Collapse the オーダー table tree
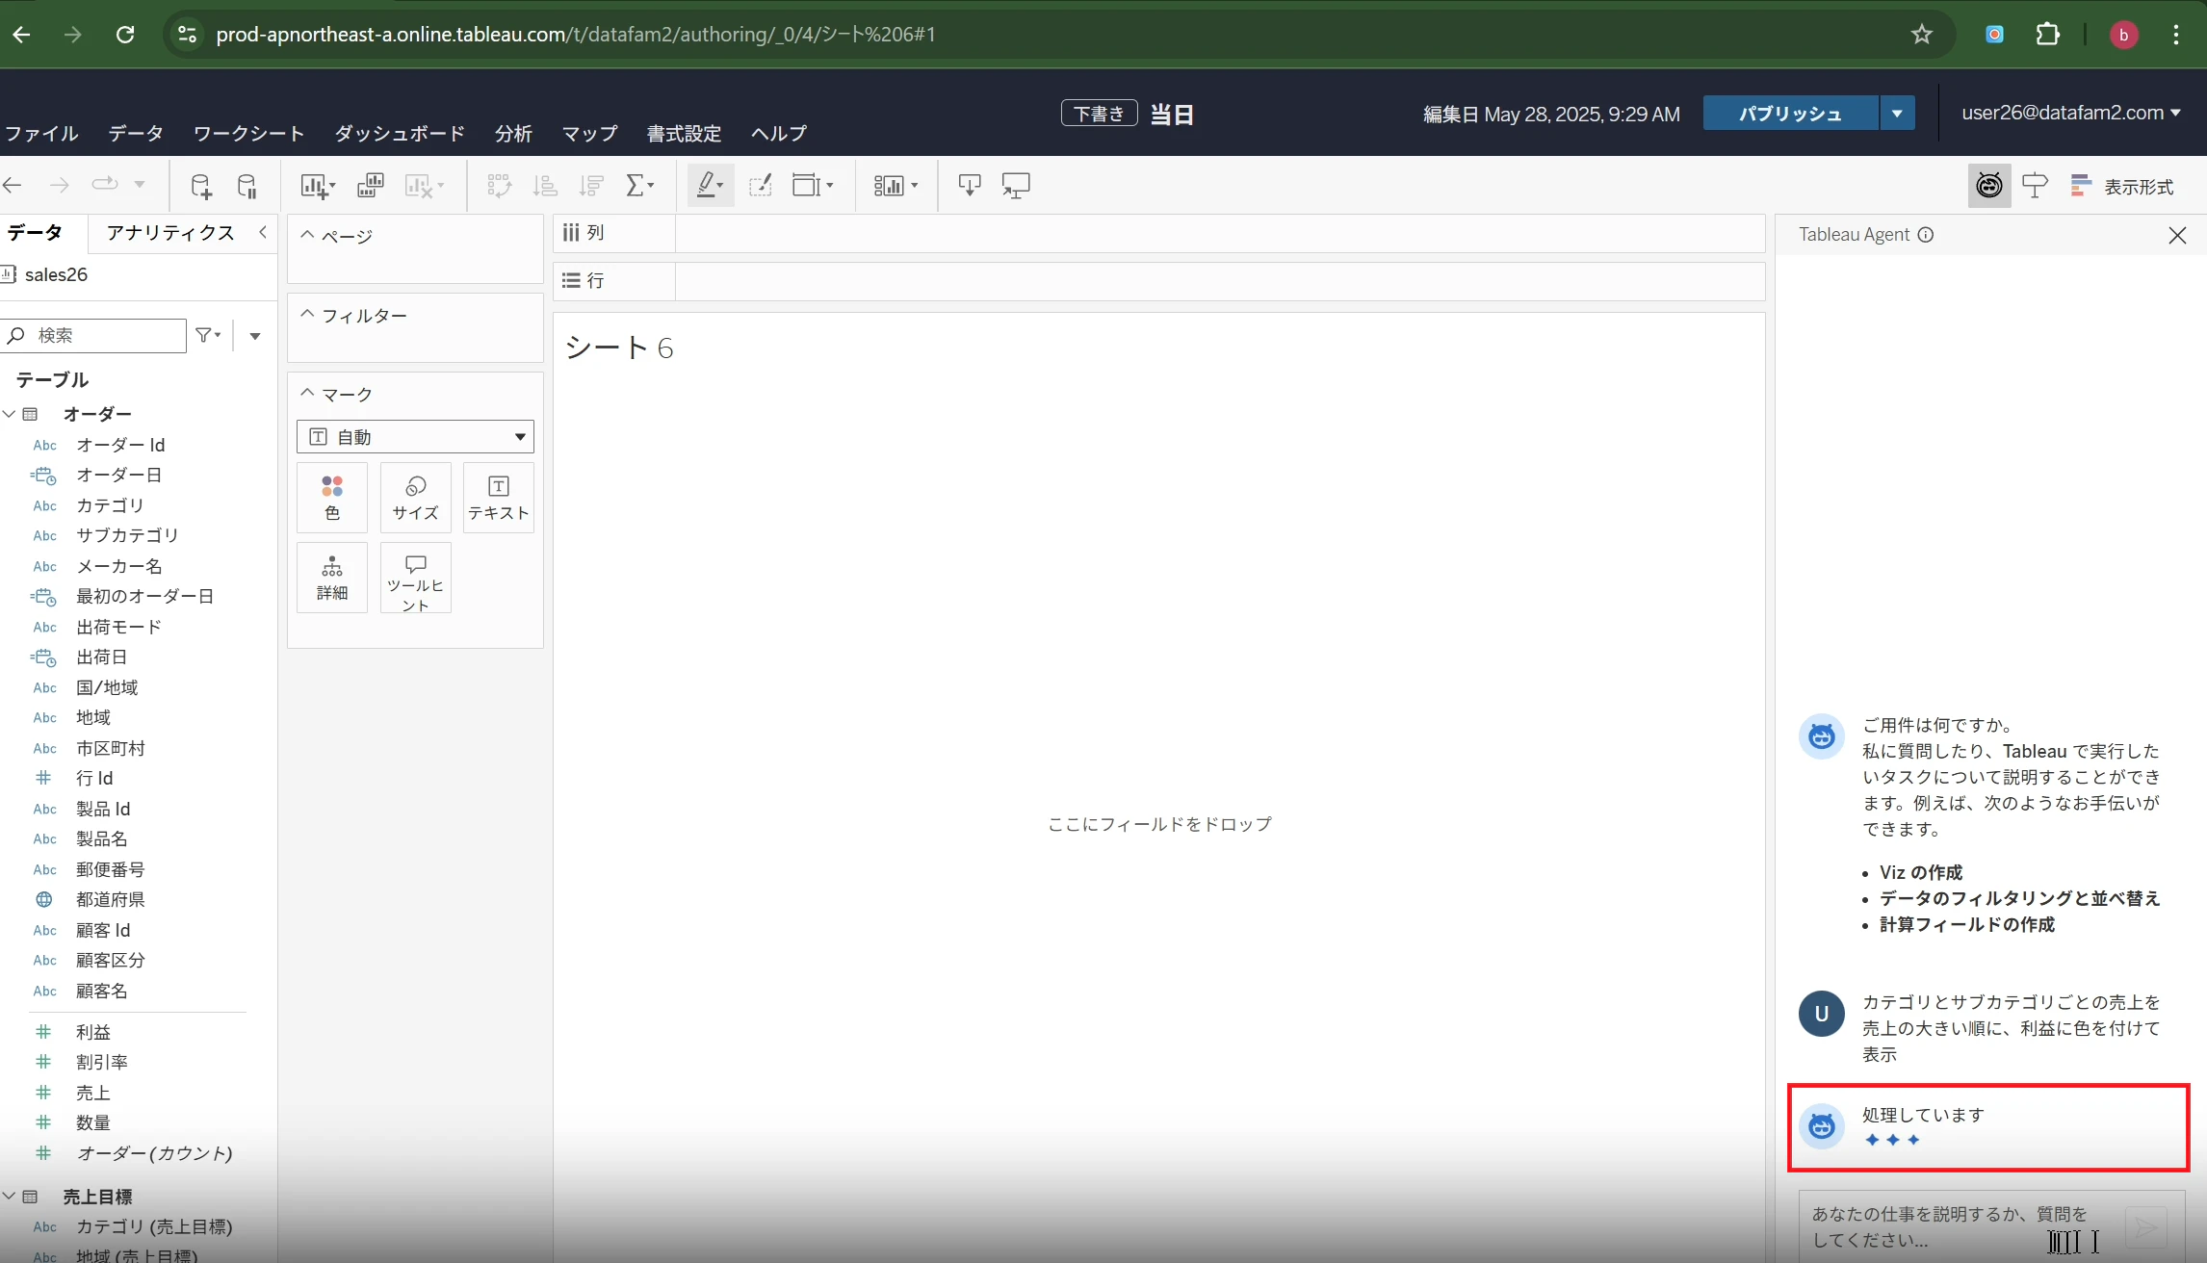 pyautogui.click(x=10, y=414)
